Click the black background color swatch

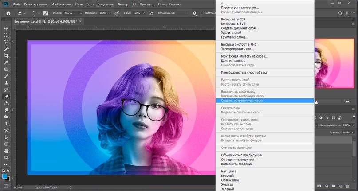point(8,179)
